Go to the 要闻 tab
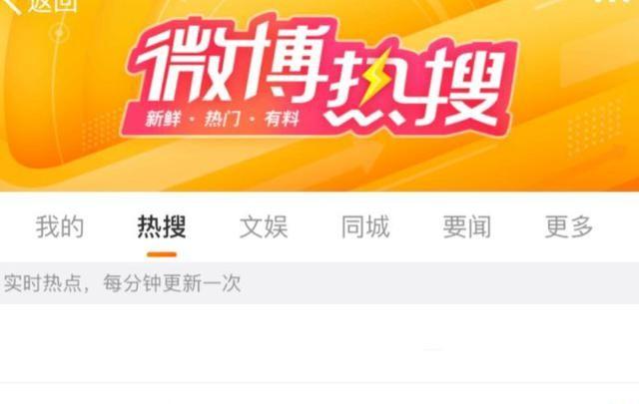This screenshot has width=639, height=404. click(467, 226)
